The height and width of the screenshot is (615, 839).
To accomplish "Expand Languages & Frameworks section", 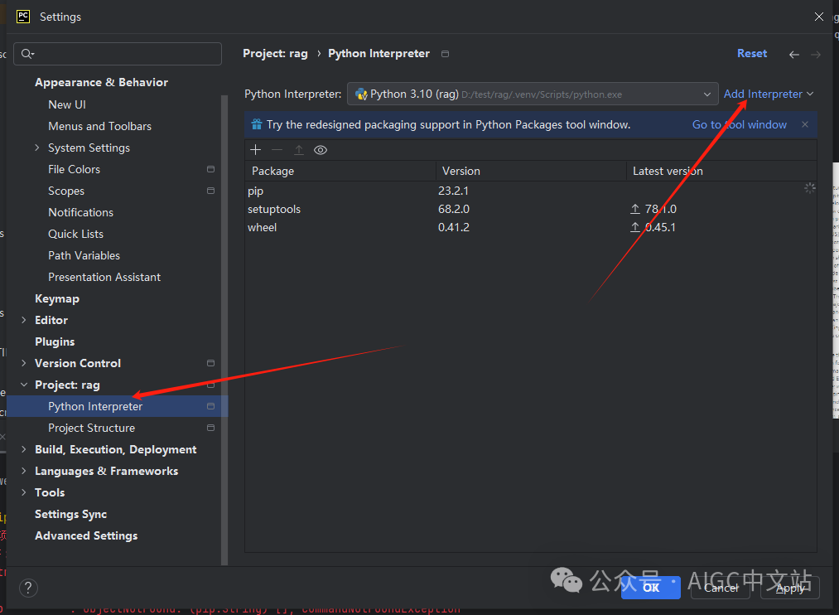I will 23,471.
